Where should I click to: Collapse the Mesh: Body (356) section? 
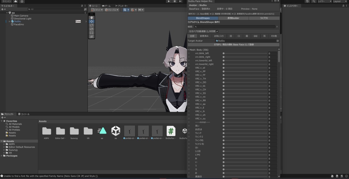coord(188,50)
